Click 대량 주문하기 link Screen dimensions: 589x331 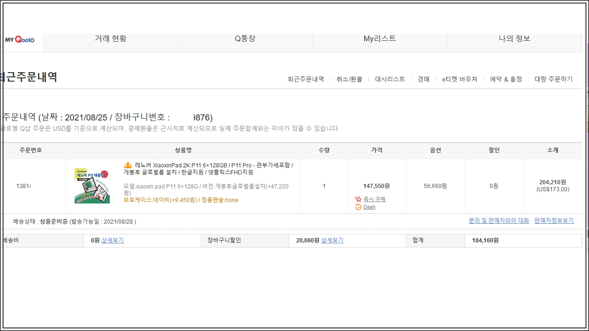[553, 79]
